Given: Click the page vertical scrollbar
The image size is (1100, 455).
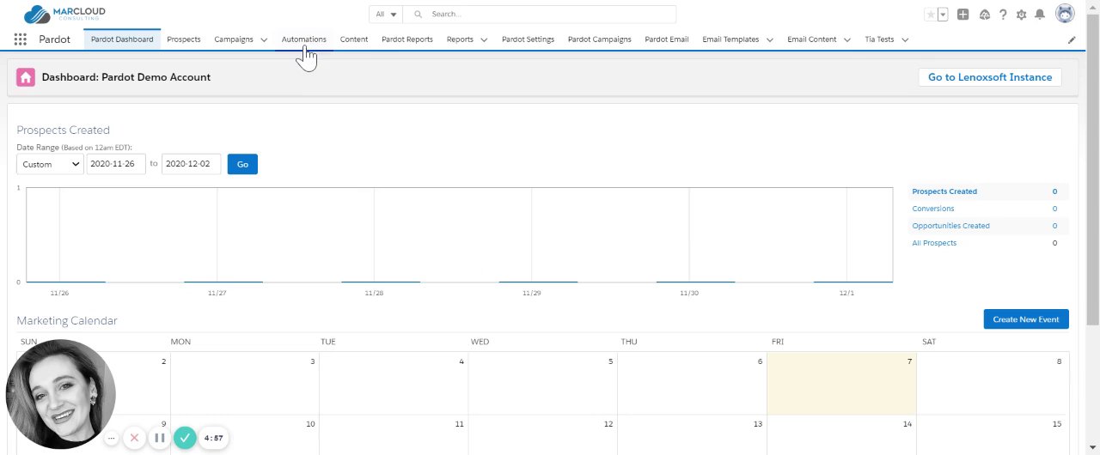Looking at the screenshot, I should pos(1092,172).
